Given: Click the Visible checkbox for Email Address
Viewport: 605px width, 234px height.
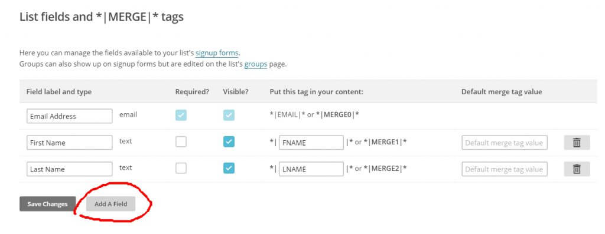Looking at the screenshot, I should 229,115.
